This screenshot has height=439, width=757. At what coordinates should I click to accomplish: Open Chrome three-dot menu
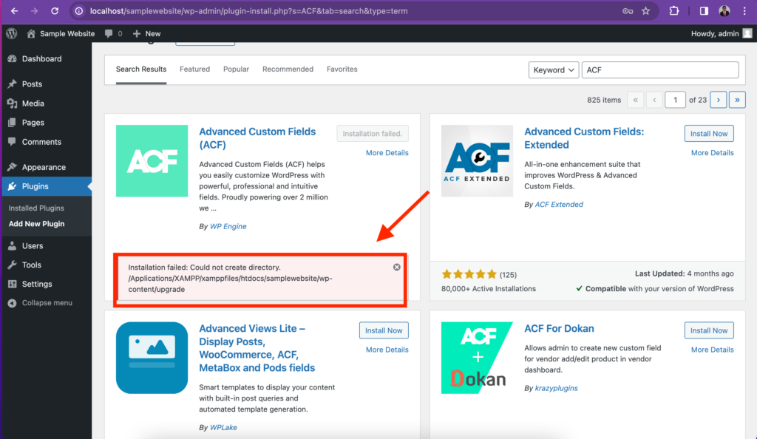point(745,10)
